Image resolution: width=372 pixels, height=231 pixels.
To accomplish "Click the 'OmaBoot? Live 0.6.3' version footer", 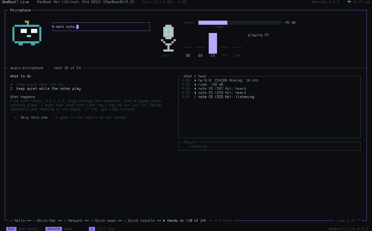I will pyautogui.click(x=348, y=229).
